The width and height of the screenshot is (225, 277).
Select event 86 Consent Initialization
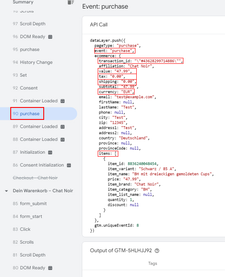pos(38,165)
